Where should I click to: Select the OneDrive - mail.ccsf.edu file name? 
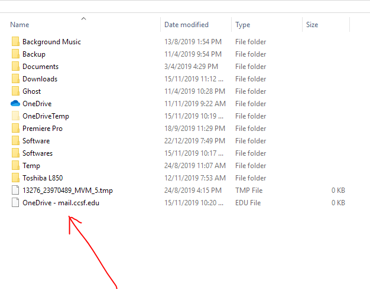pyautogui.click(x=61, y=203)
